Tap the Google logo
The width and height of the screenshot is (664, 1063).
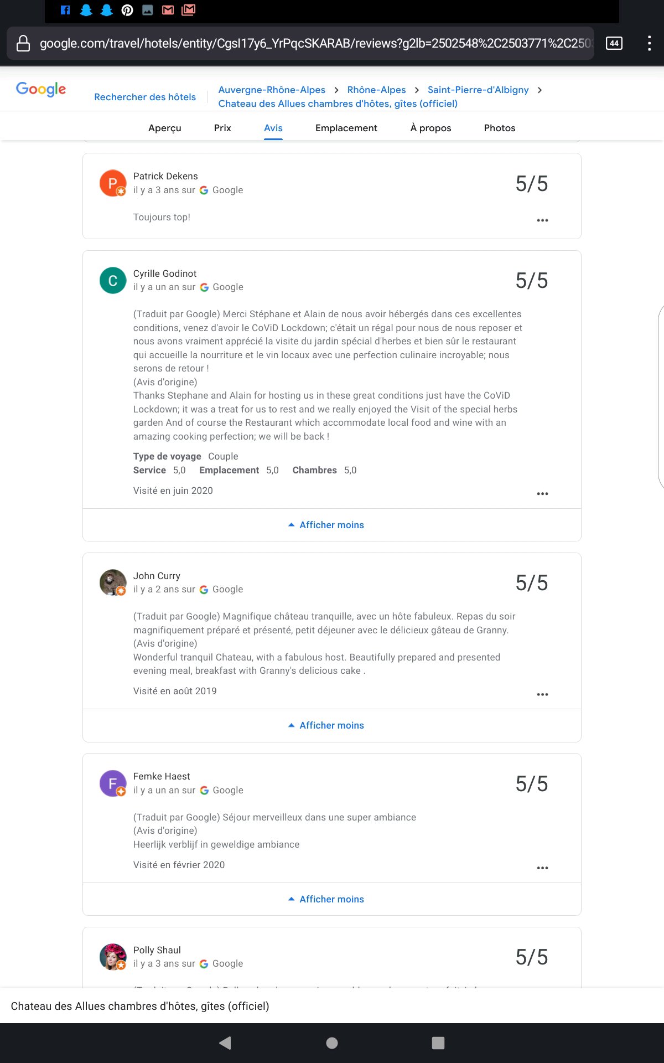41,89
